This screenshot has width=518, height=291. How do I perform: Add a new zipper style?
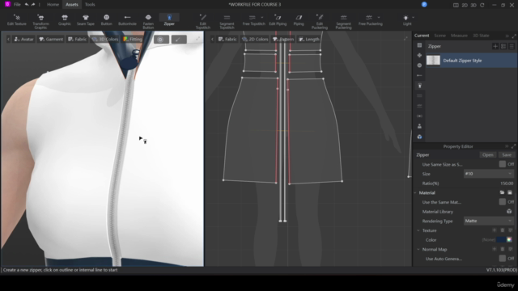point(495,47)
